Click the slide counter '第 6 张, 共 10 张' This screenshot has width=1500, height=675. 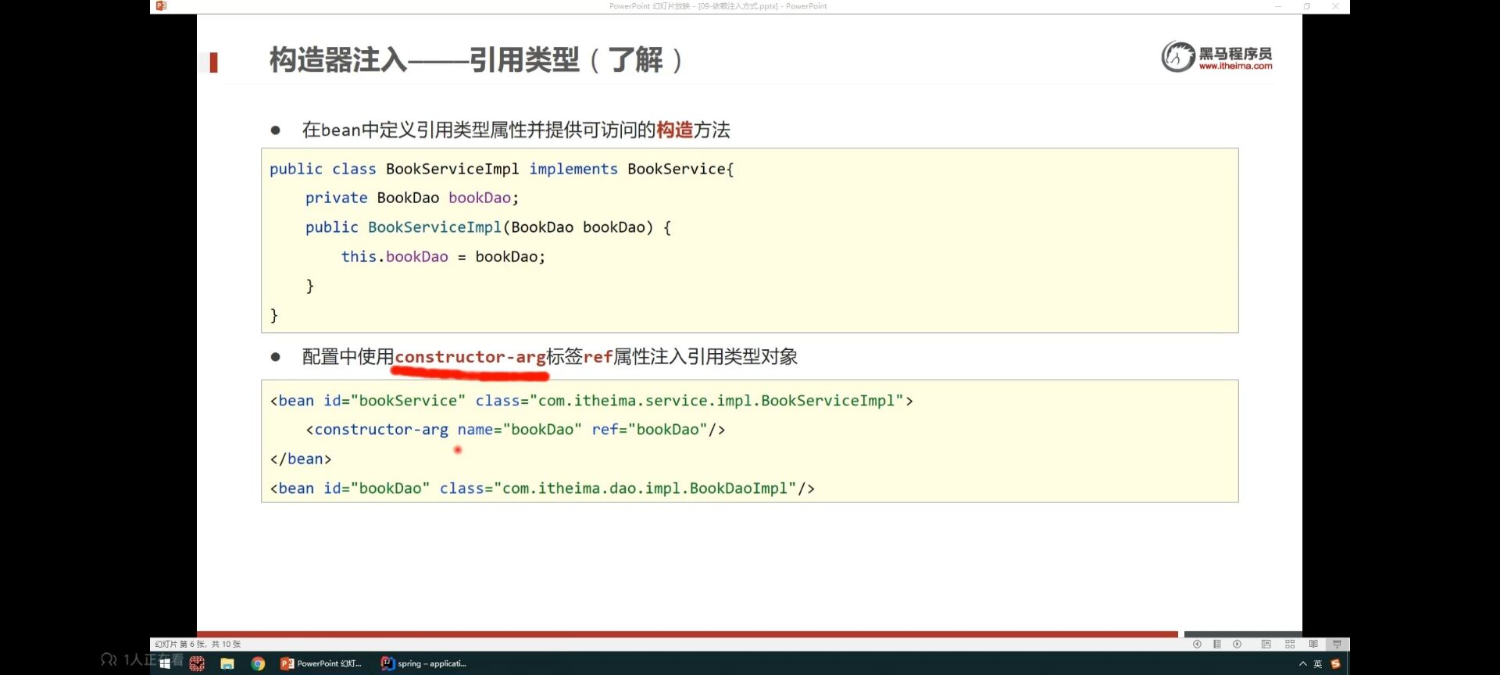click(x=198, y=645)
